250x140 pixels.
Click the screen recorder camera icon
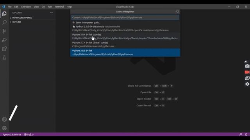point(247,66)
